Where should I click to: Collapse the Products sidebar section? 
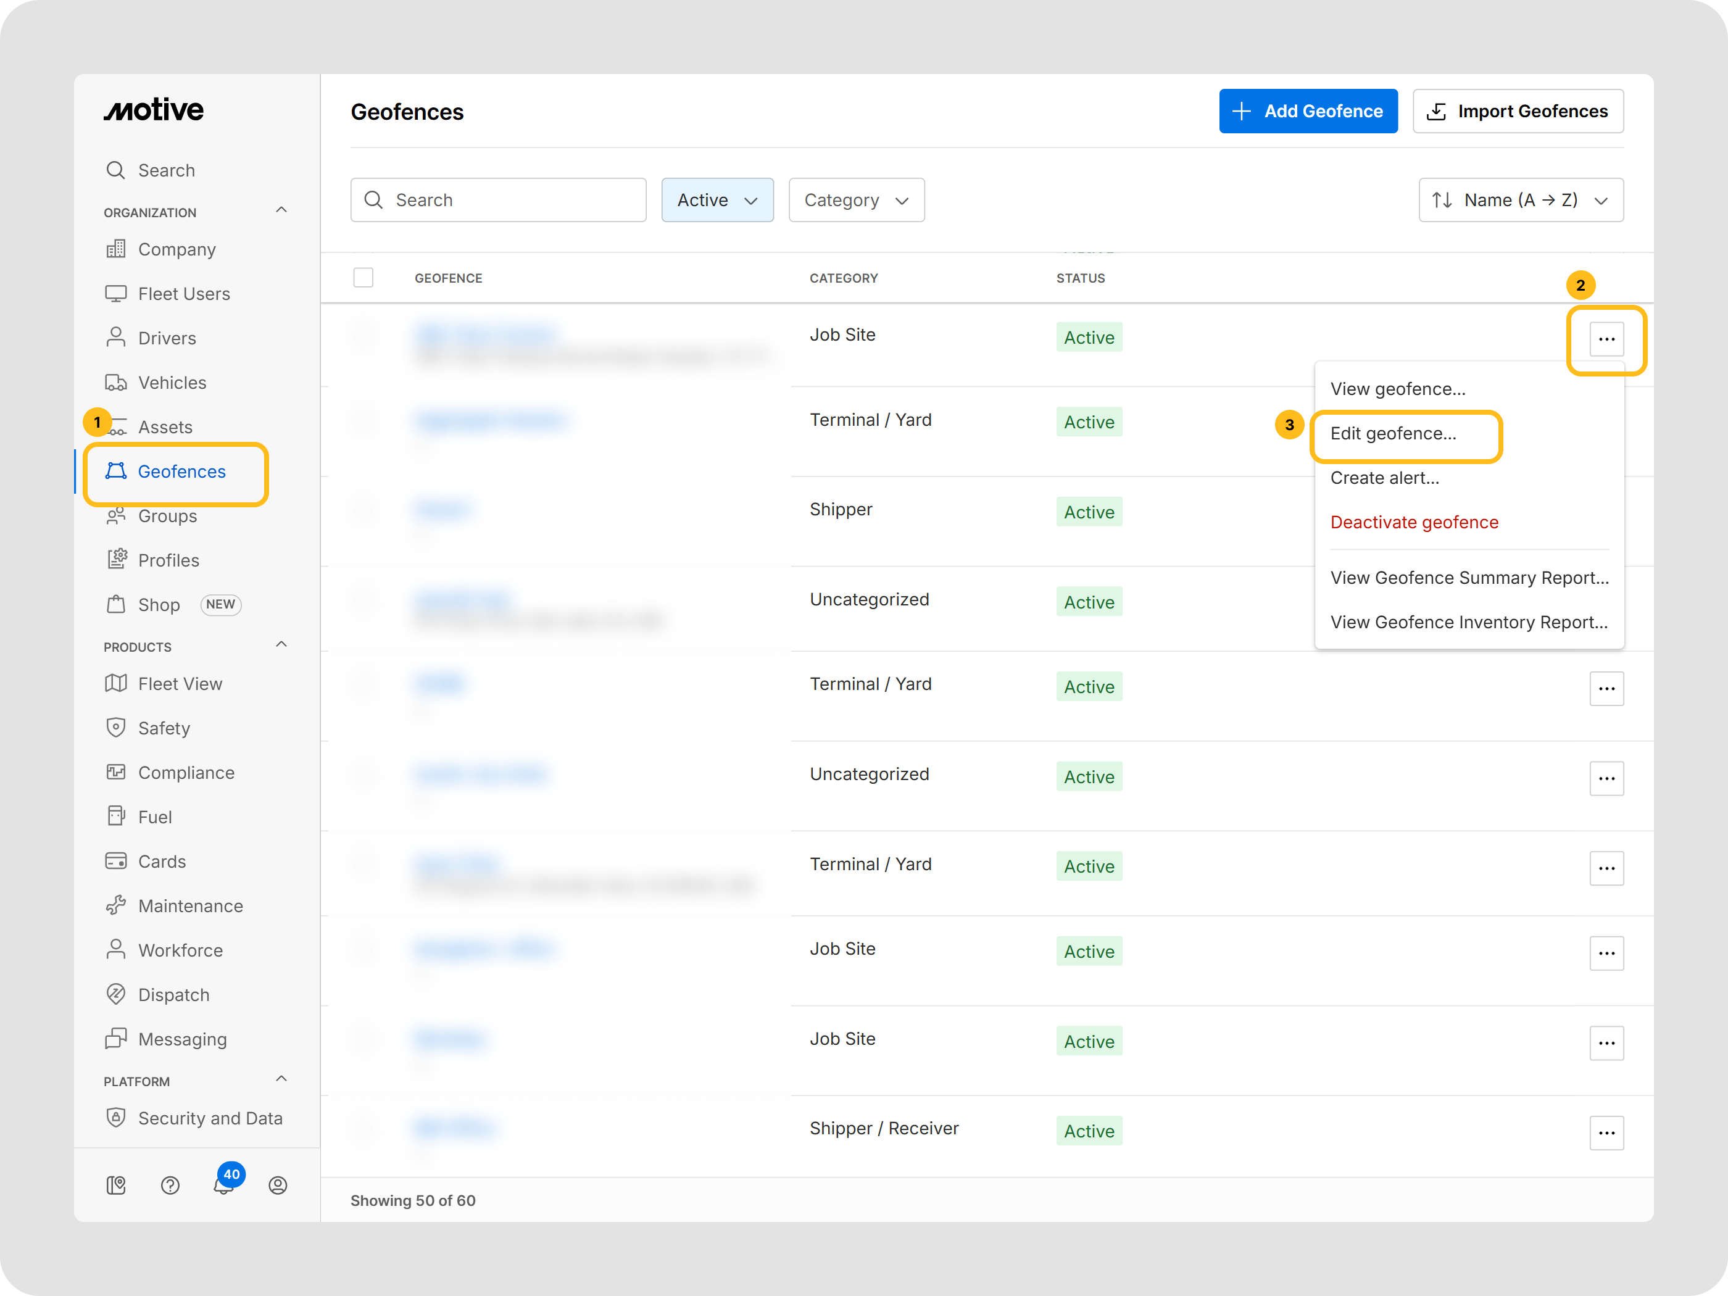tap(281, 646)
